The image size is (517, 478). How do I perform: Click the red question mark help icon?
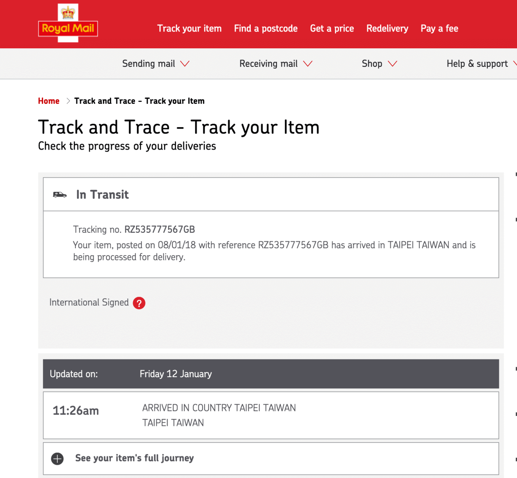click(x=139, y=303)
